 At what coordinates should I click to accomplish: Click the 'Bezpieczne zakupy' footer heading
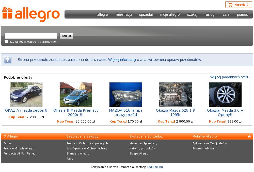pos(82,136)
